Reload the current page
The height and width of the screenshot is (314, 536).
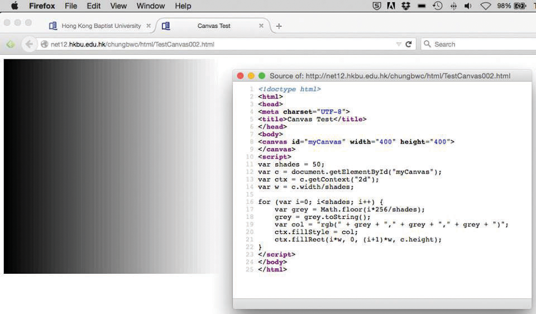(x=409, y=44)
